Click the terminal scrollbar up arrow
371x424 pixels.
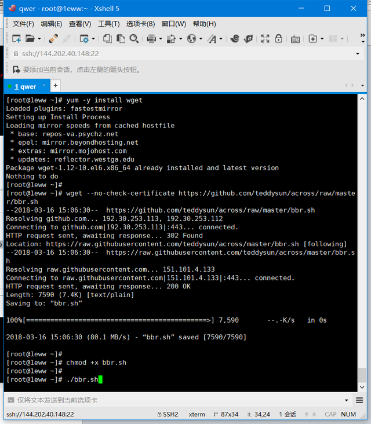point(362,99)
